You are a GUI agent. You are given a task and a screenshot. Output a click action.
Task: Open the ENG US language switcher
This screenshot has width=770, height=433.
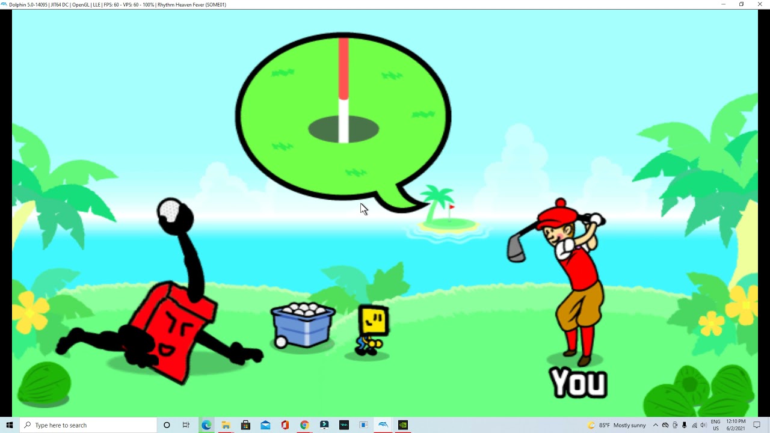tap(716, 425)
